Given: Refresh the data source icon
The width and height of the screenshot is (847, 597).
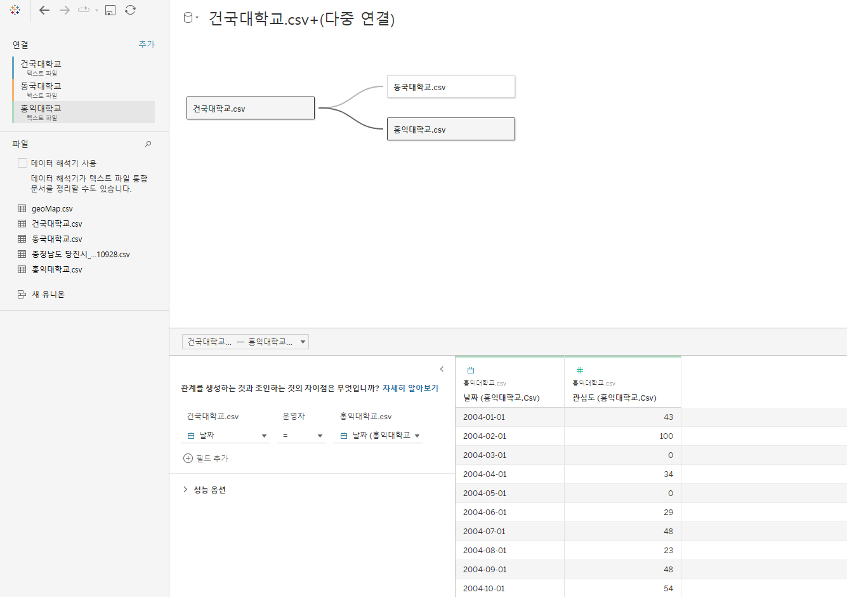Looking at the screenshot, I should click(x=130, y=10).
